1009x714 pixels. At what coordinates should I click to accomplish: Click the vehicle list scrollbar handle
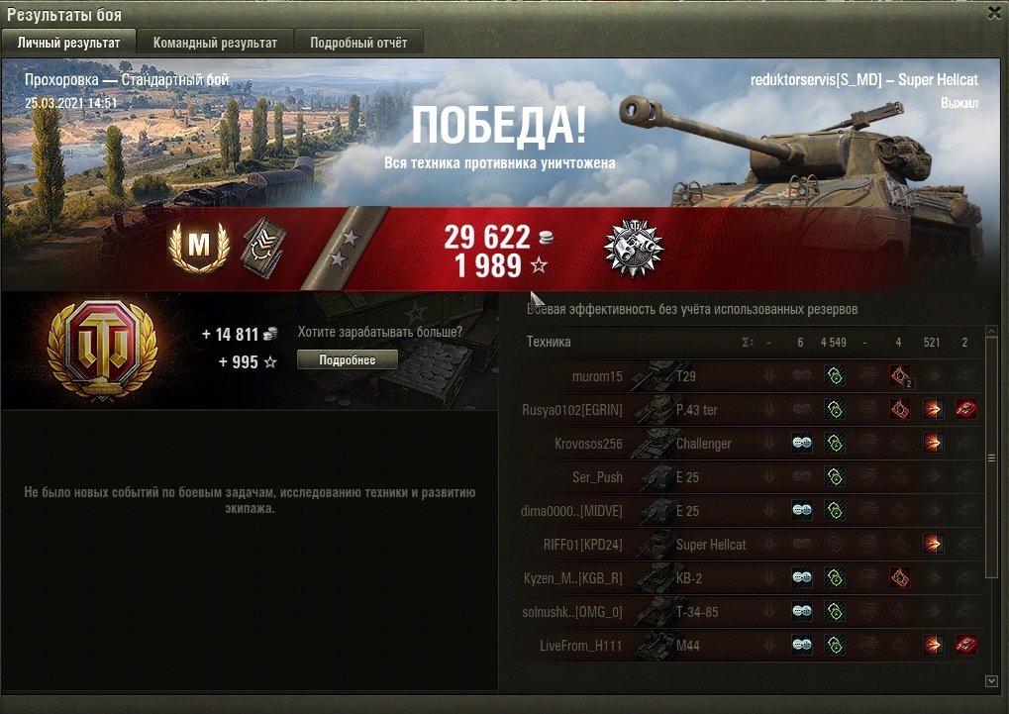point(991,458)
